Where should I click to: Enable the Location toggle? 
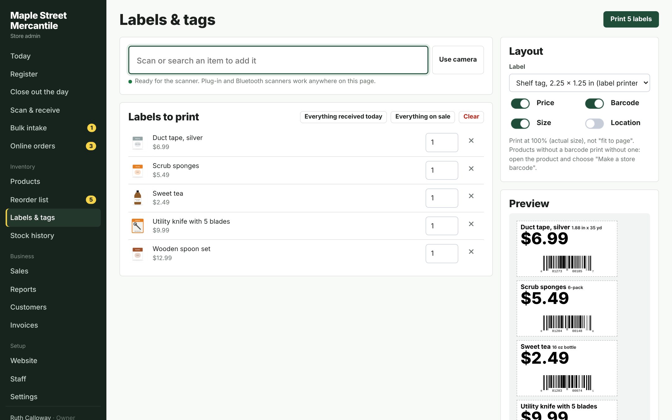(x=594, y=123)
